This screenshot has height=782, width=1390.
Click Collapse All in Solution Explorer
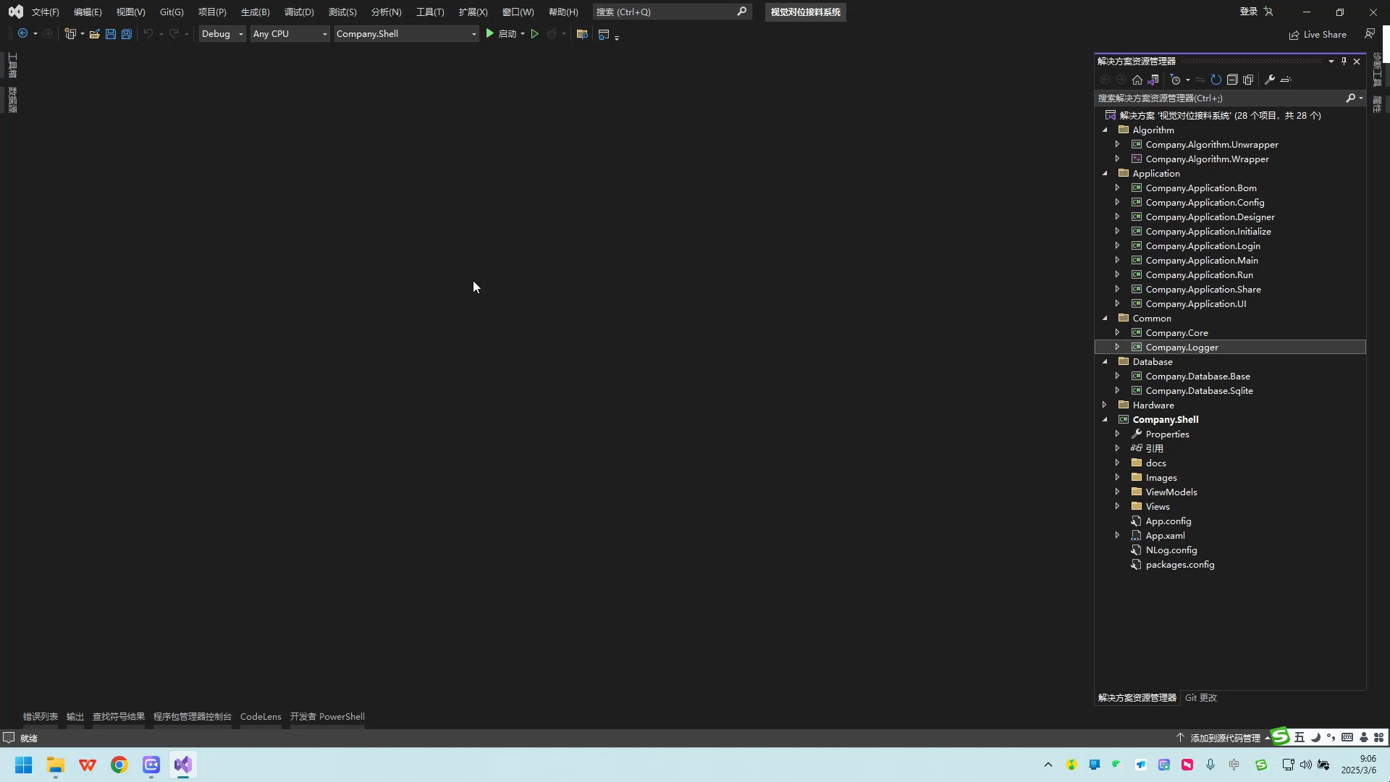pos(1232,80)
